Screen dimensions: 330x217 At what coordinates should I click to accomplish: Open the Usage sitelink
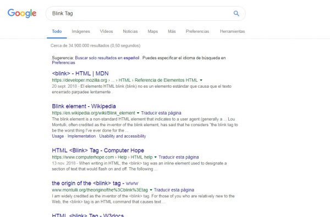(x=58, y=136)
